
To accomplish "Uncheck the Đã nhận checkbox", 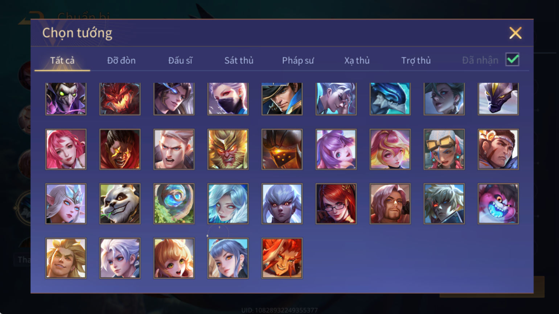I will (512, 59).
